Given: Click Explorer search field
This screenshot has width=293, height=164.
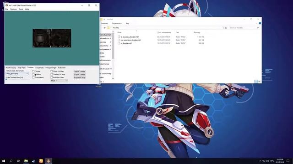Looking at the screenshot, I should (244, 28).
